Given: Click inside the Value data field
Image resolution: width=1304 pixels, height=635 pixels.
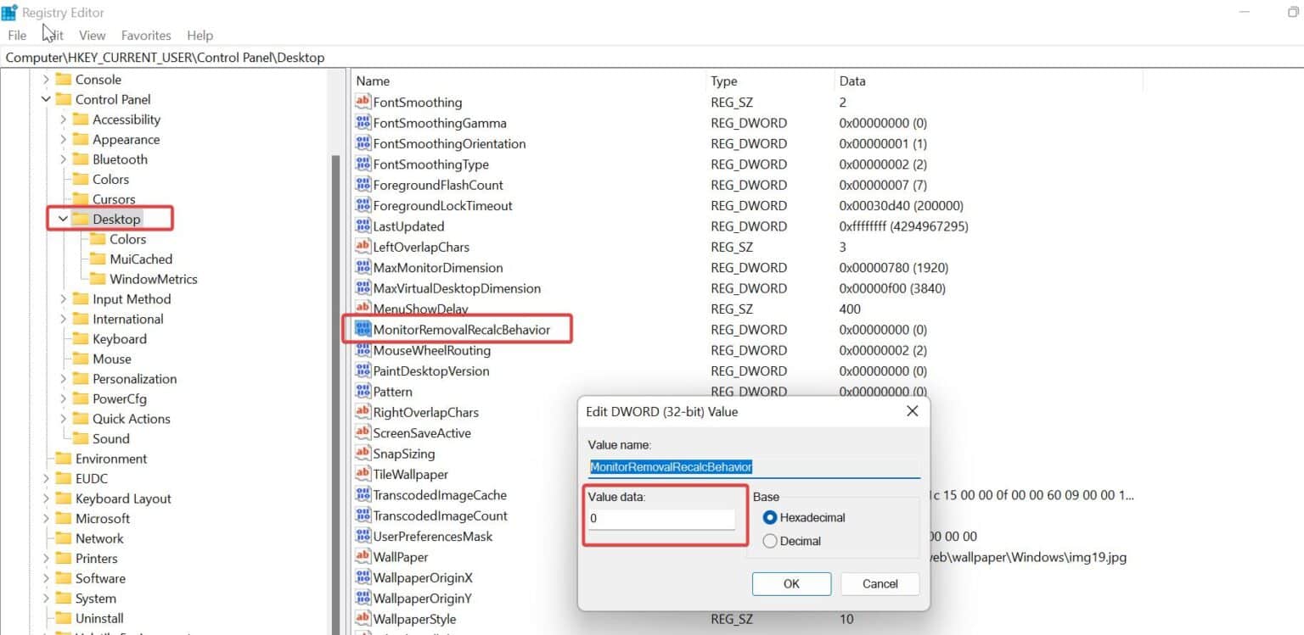Looking at the screenshot, I should 662,519.
